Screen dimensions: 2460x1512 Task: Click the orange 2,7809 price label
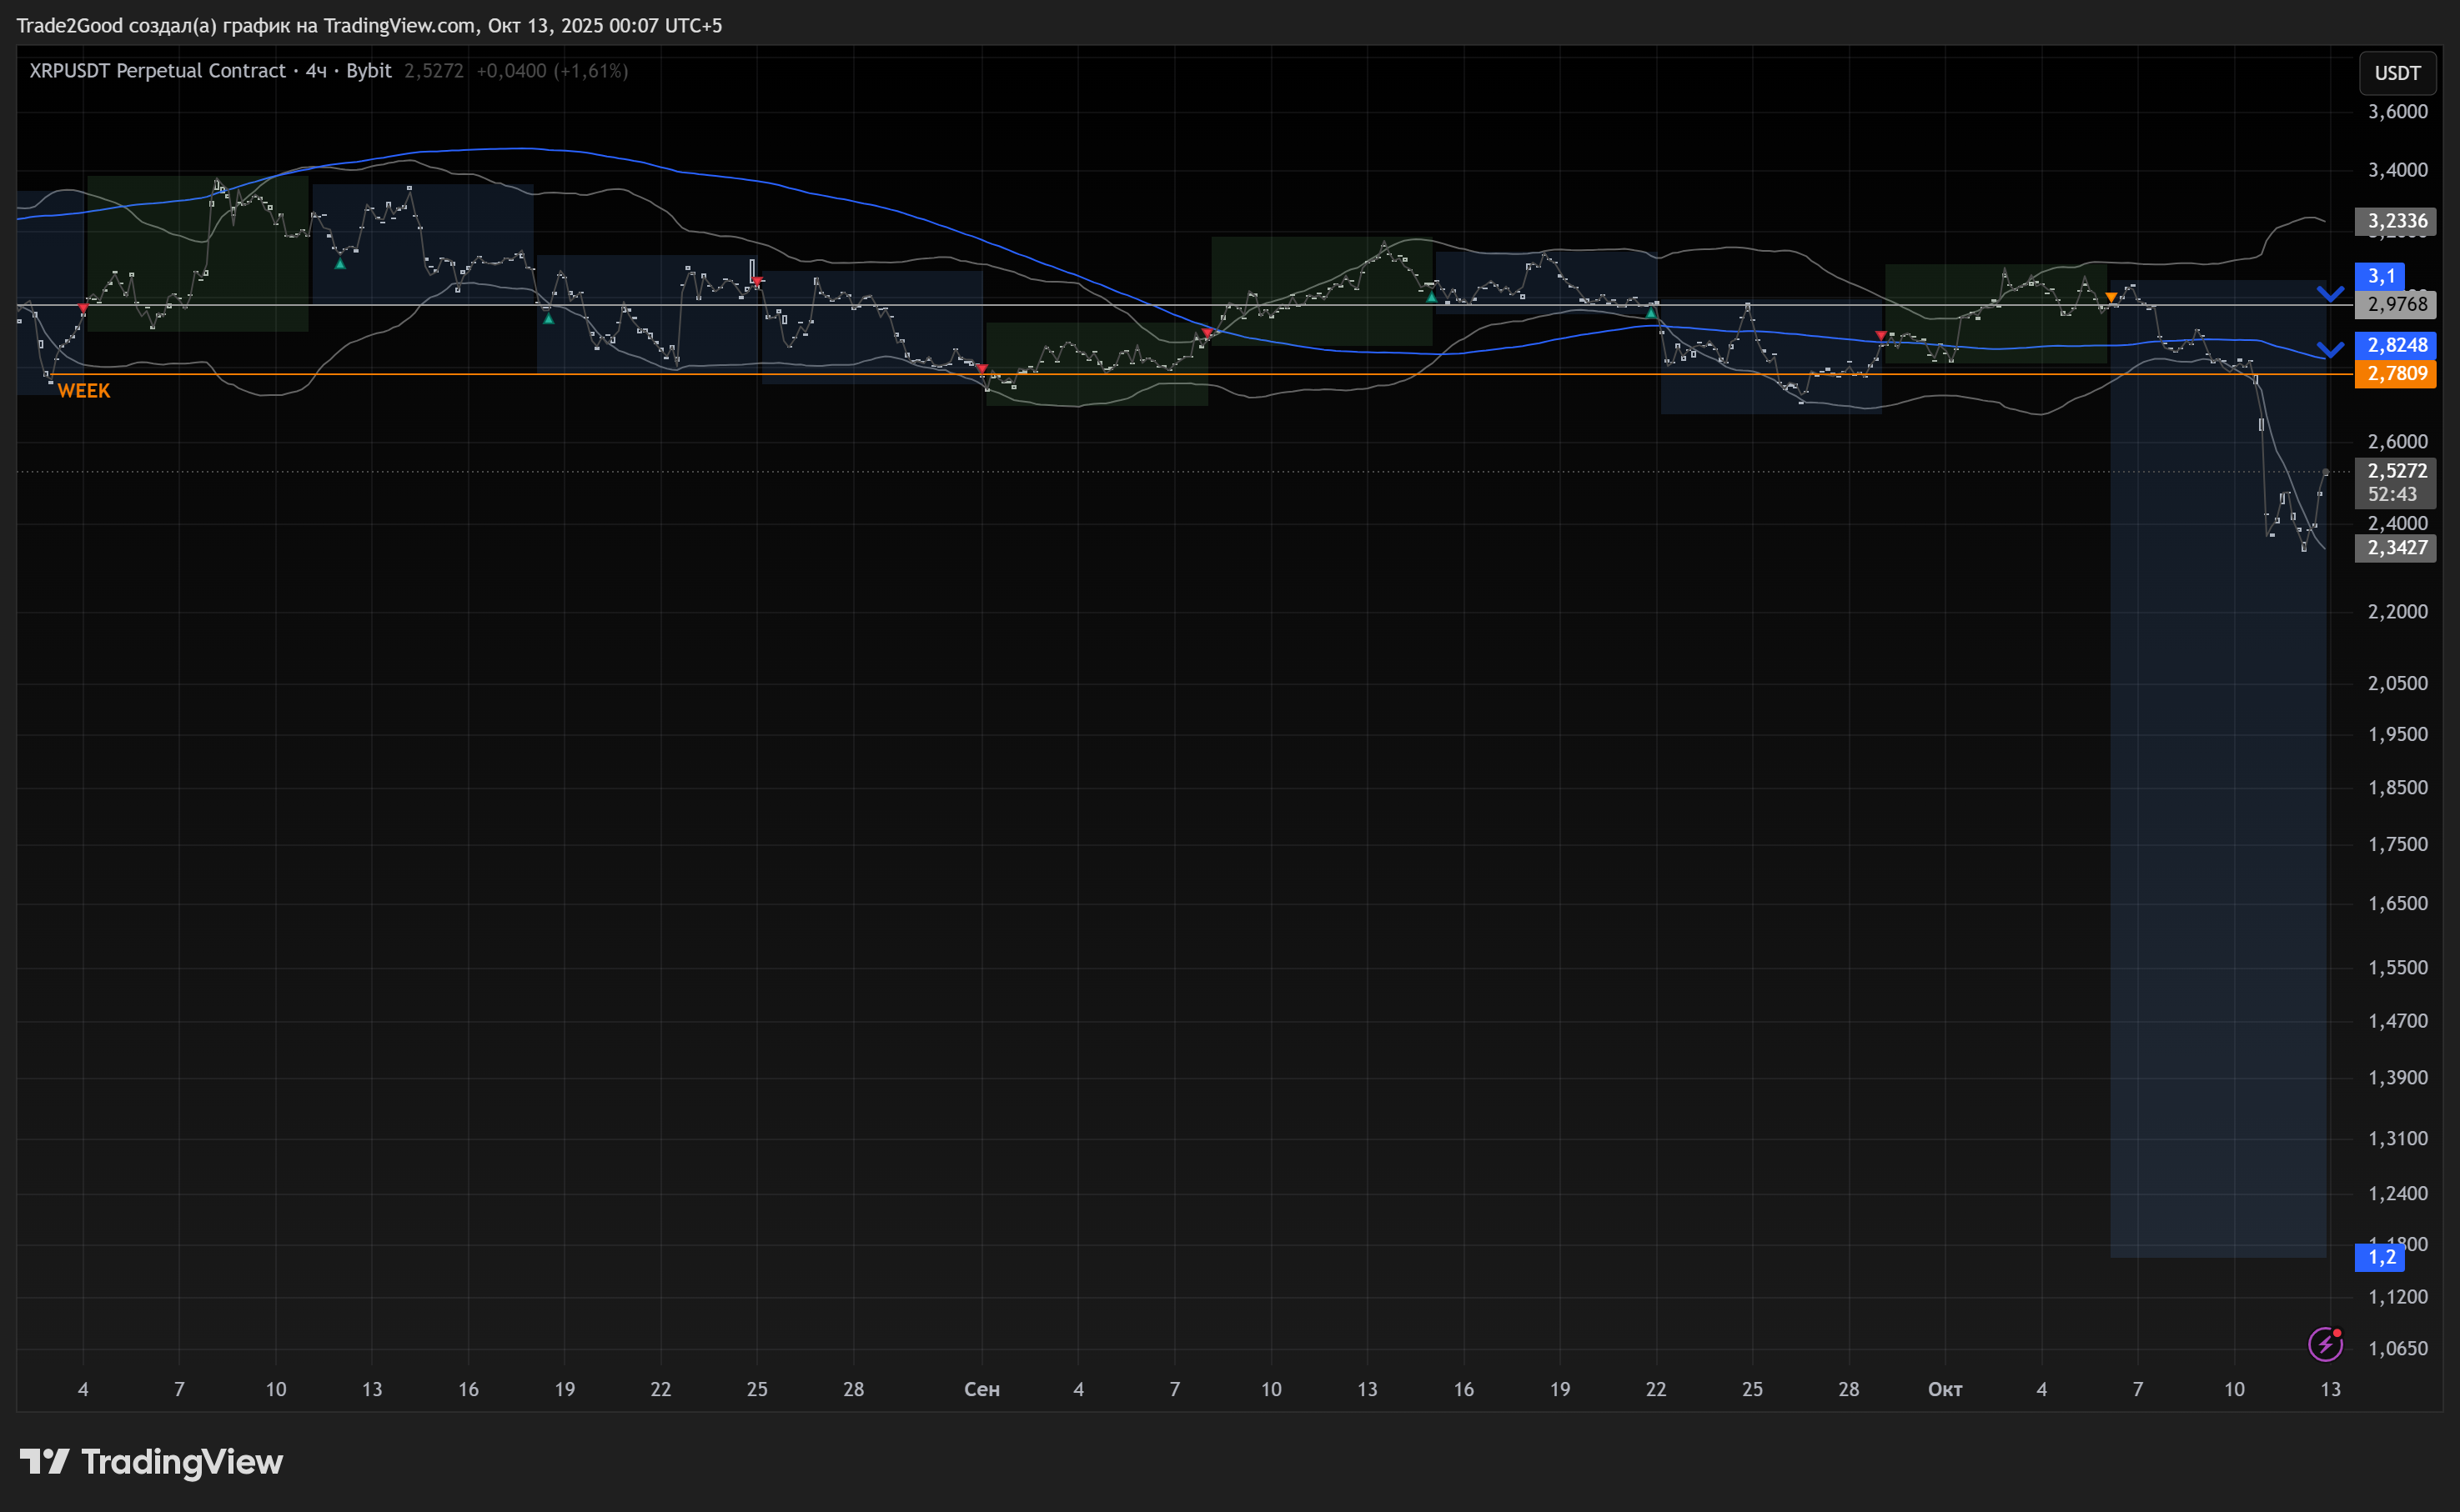(2395, 374)
